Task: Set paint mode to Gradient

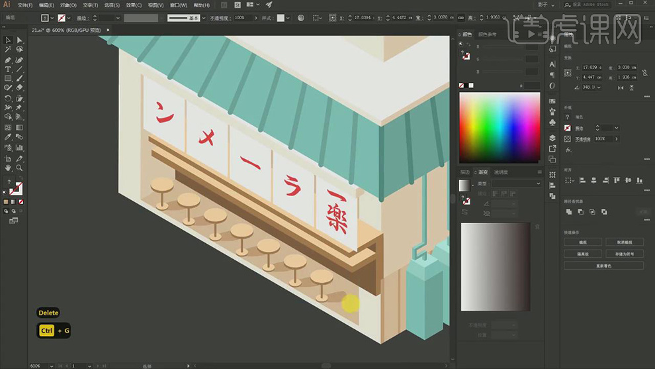Action: pyautogui.click(x=13, y=201)
